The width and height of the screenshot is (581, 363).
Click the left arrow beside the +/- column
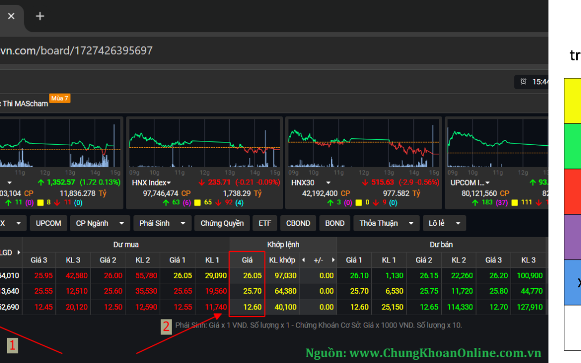coord(303,260)
